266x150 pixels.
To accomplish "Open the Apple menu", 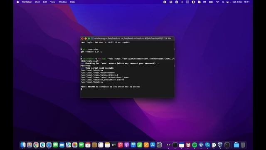I will pos(17,2).
